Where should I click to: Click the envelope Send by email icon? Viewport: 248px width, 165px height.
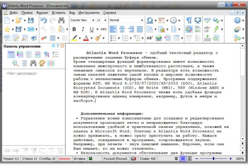[x=31, y=29]
